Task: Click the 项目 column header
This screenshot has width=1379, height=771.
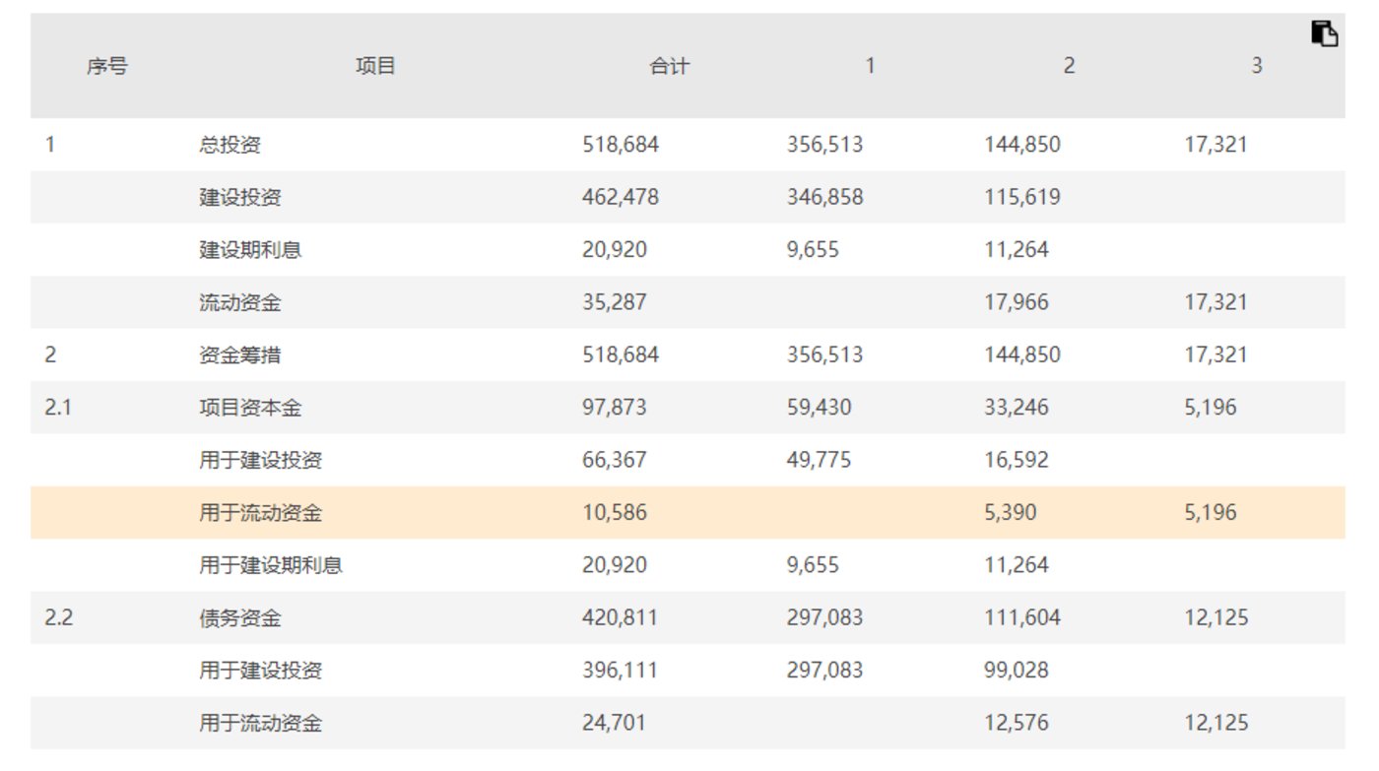Action: [x=375, y=67]
